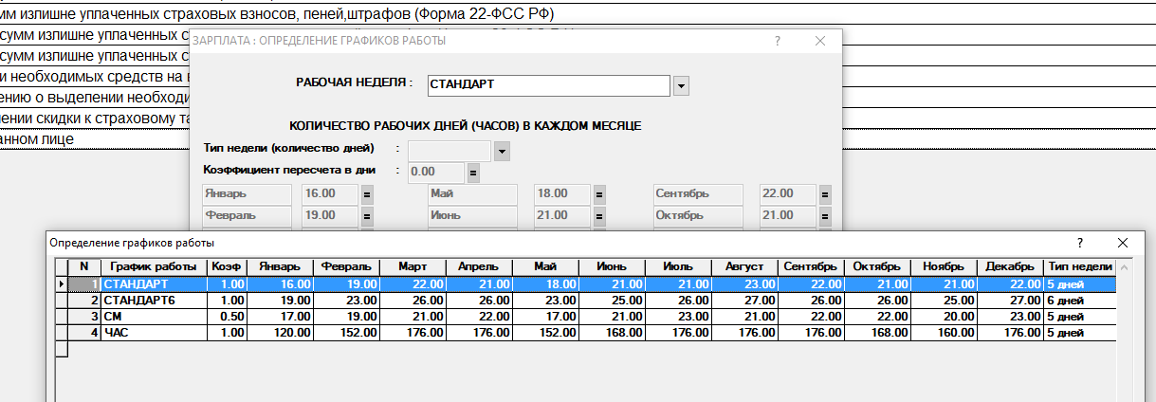This screenshot has width=1156, height=402.
Task: Open help in ЗАРПЛАТА dialog title bar
Action: [x=777, y=41]
